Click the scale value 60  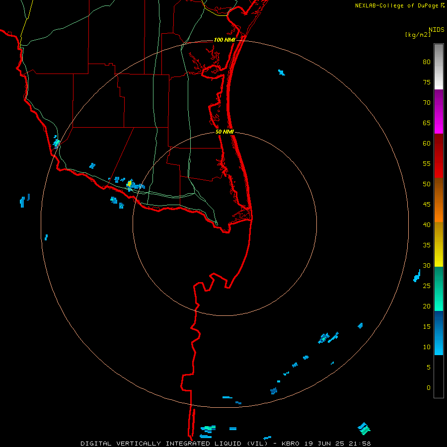(427, 144)
